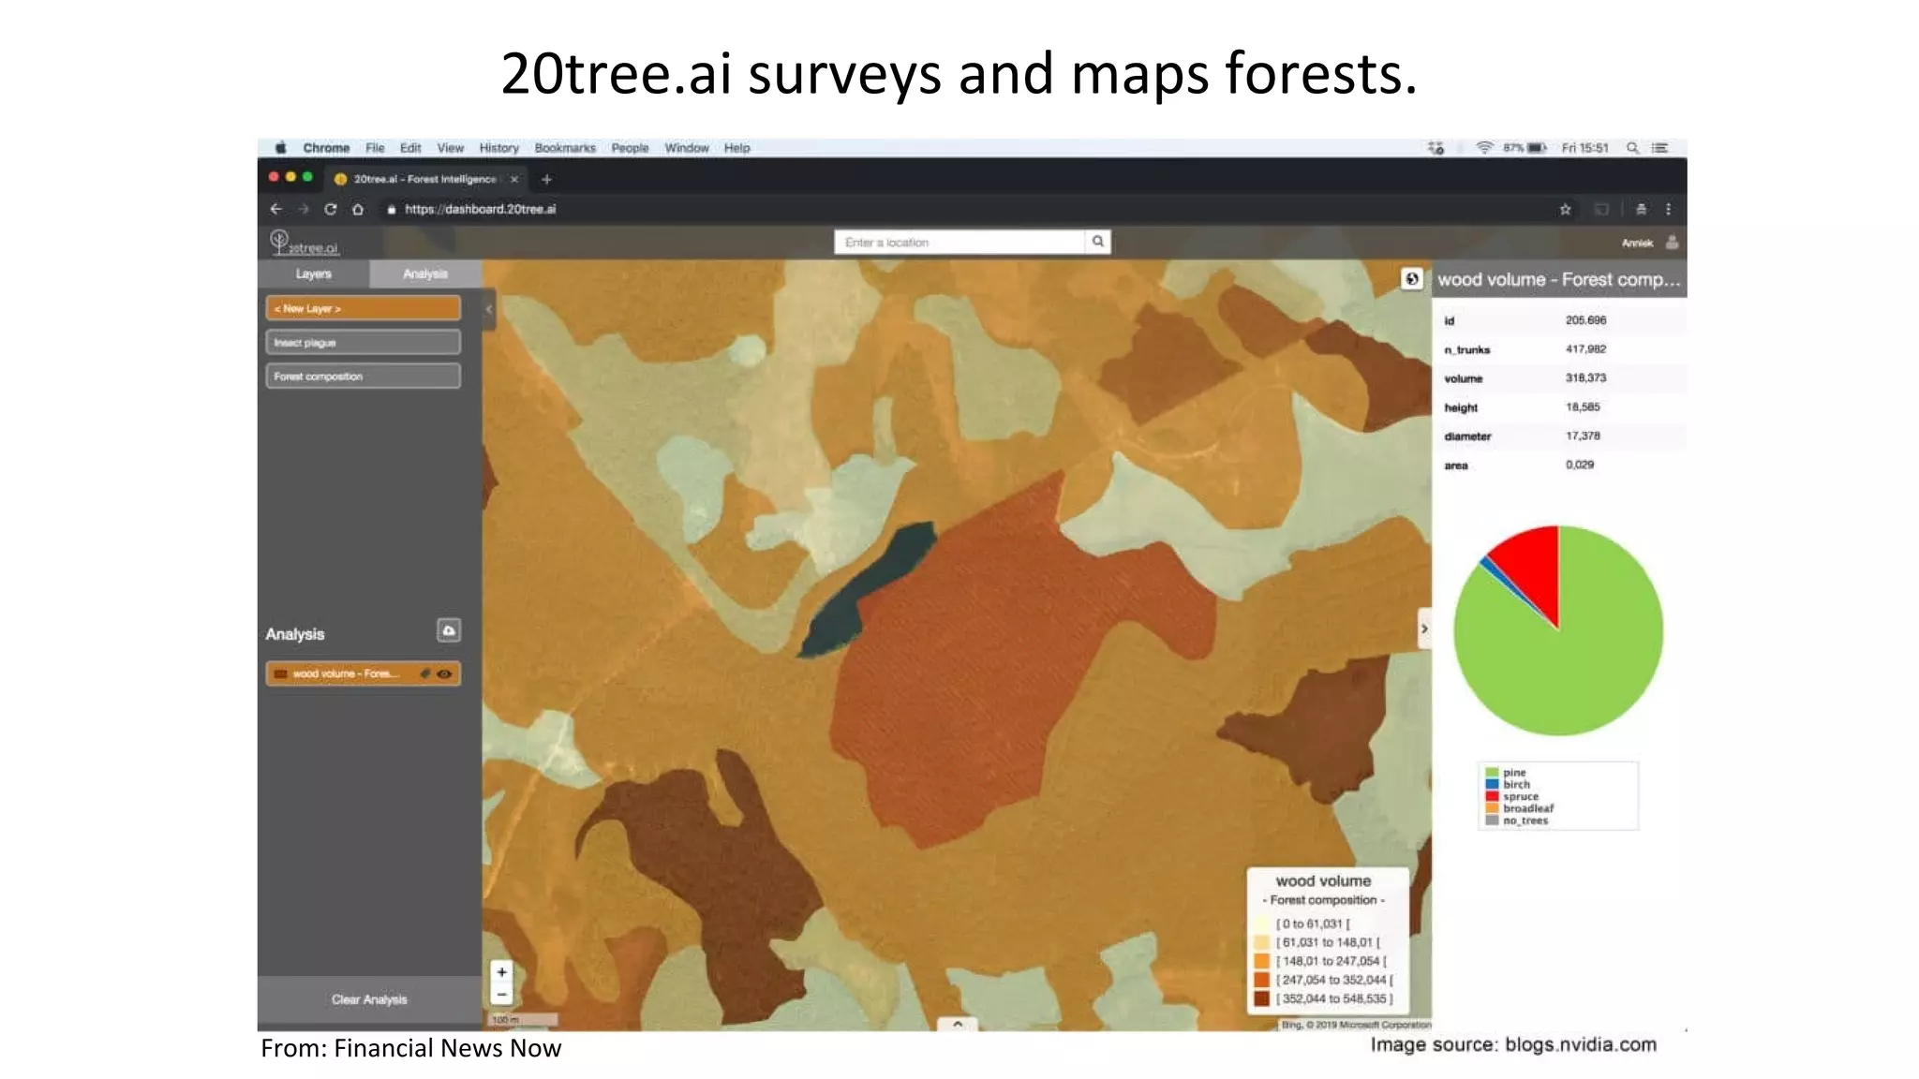Select the Insect plague layer
Viewport: 1919px width, 1079px height.
pos(363,342)
